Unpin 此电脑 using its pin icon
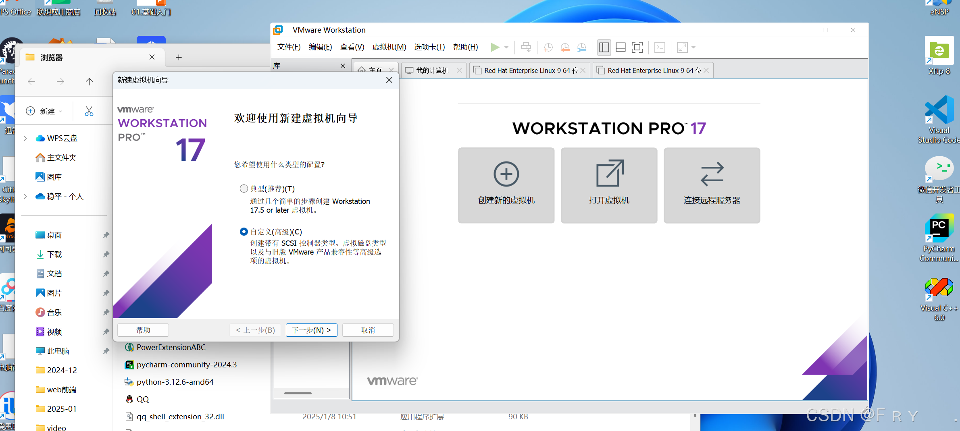The height and width of the screenshot is (431, 960). pos(106,351)
